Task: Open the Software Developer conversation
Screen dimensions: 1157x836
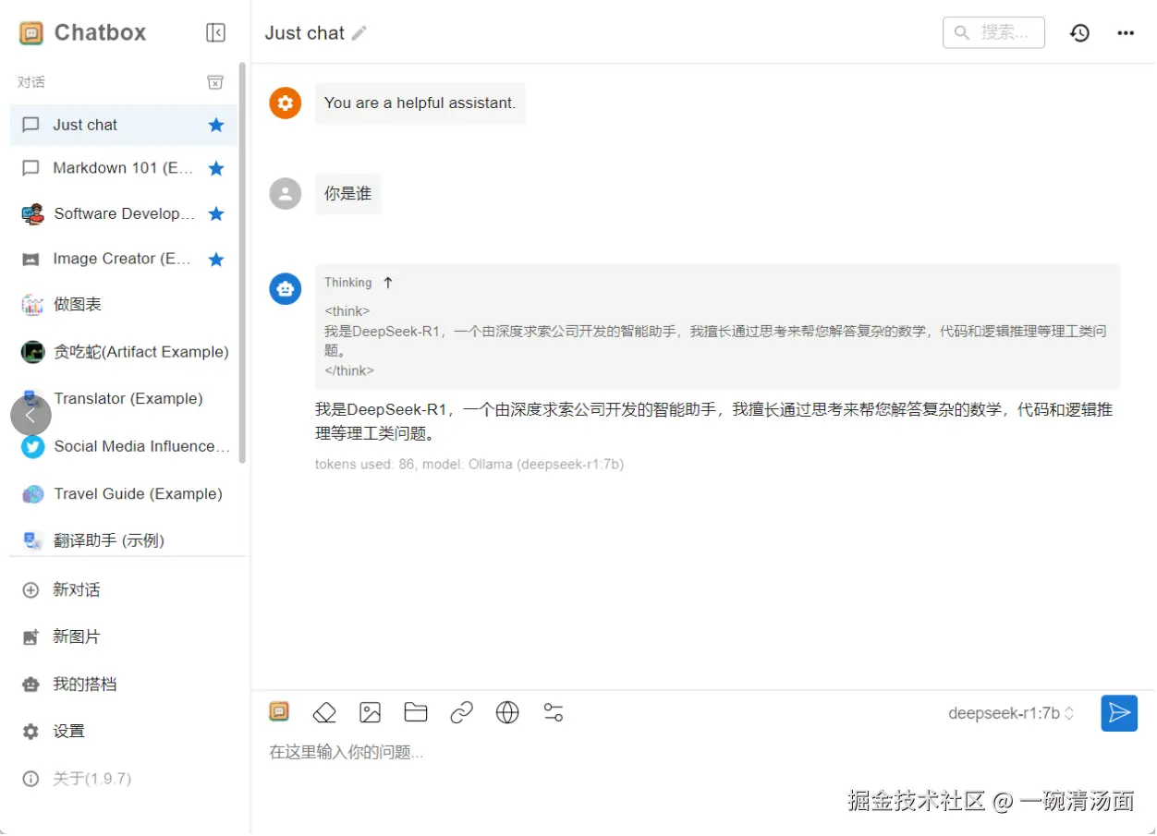Action: (124, 213)
